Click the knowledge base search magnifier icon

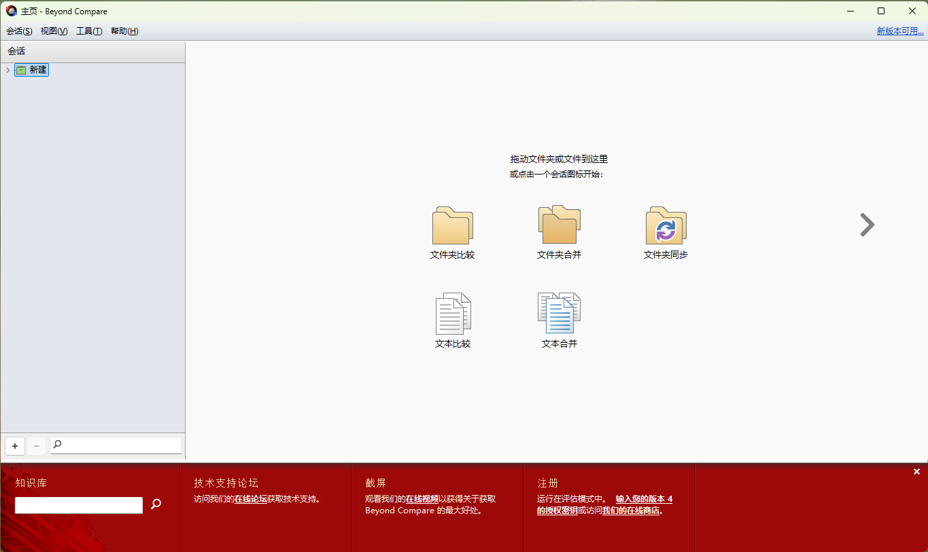point(156,504)
